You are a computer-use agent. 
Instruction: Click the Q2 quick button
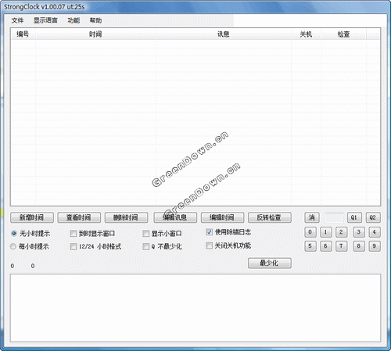pyautogui.click(x=373, y=217)
